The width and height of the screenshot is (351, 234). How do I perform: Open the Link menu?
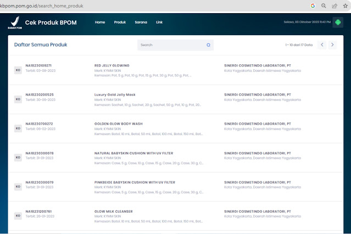point(159,22)
